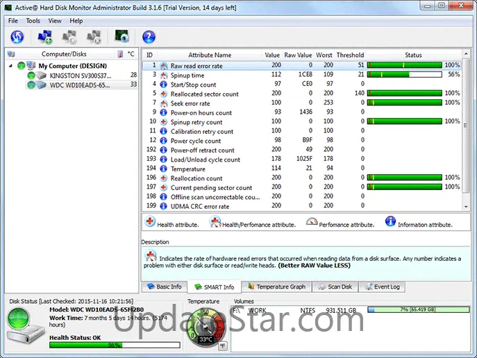Viewport: 477px width, 358px height.
Task: Open the Tools menu
Action: [33, 21]
